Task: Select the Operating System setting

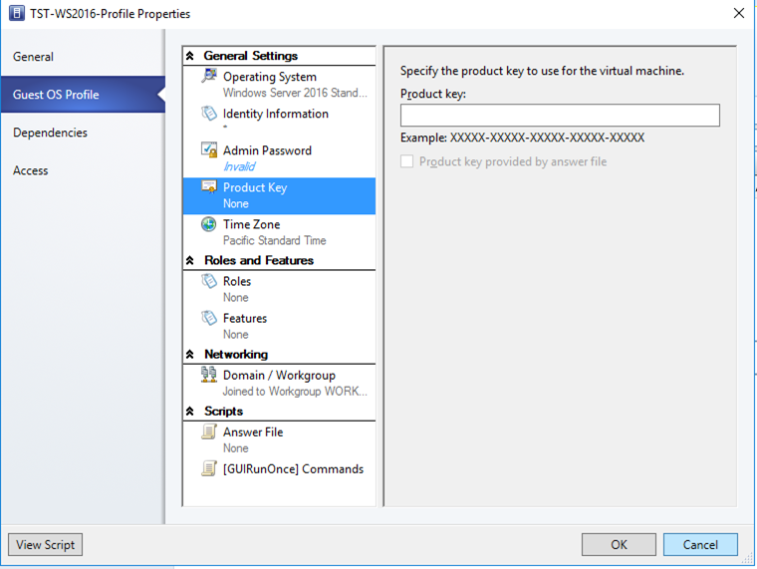Action: 279,84
